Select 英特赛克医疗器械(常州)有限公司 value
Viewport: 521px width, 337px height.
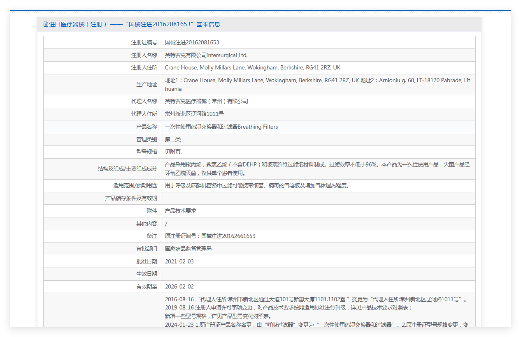coord(207,102)
